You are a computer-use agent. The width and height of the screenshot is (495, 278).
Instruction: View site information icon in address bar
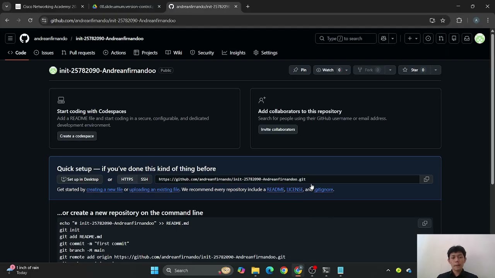[x=44, y=20]
